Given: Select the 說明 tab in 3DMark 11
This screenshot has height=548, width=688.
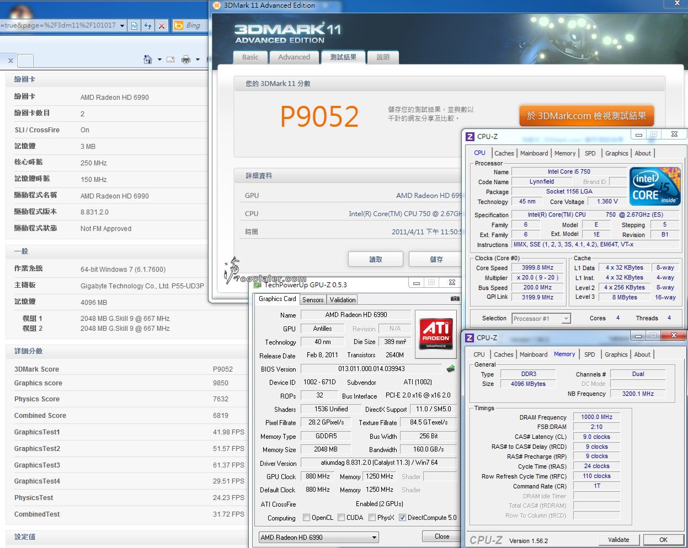Looking at the screenshot, I should tap(383, 57).
